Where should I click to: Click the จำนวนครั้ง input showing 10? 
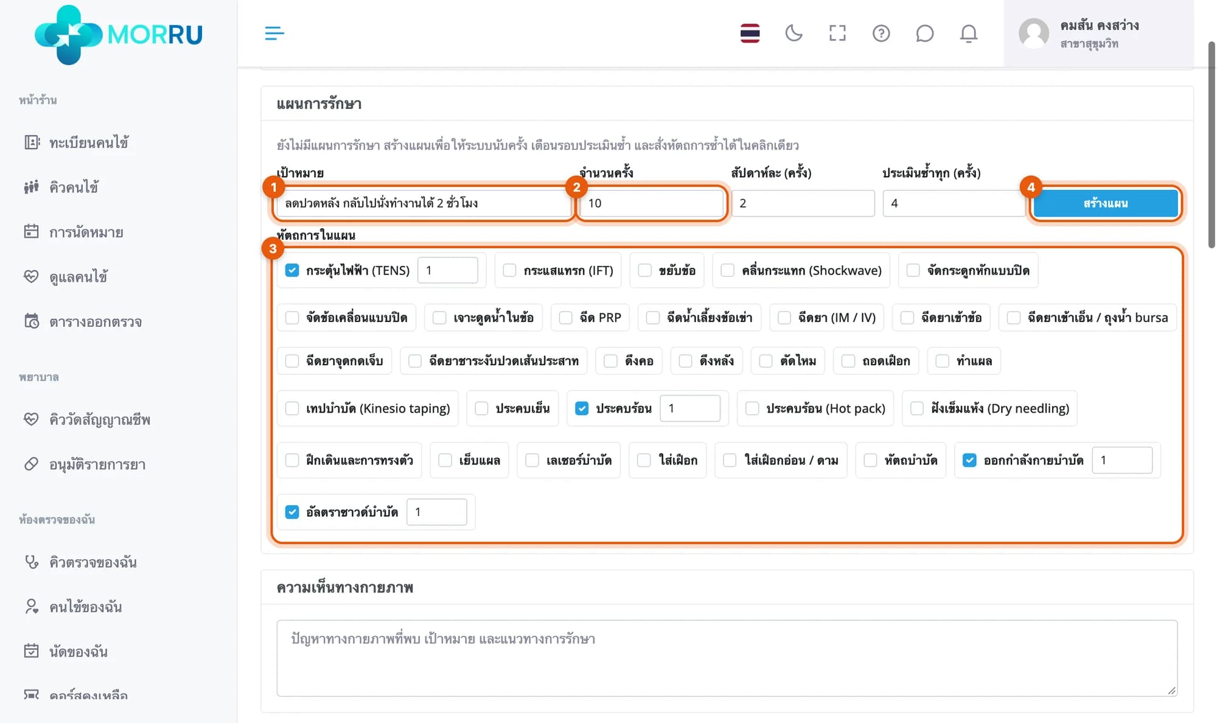tap(651, 203)
